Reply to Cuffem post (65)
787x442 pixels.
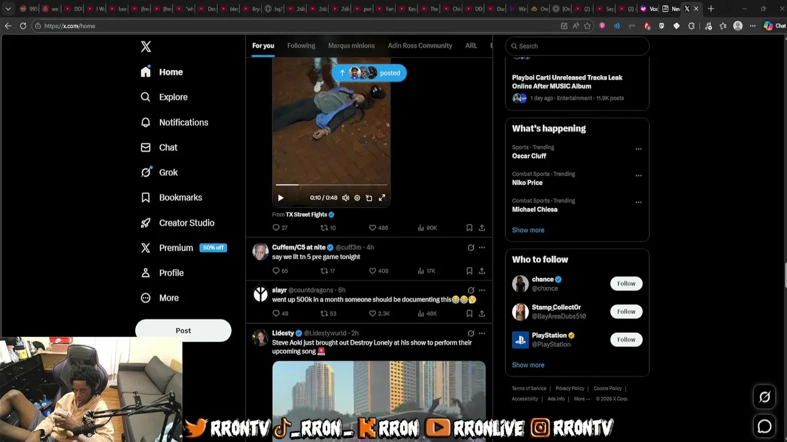[x=280, y=271]
